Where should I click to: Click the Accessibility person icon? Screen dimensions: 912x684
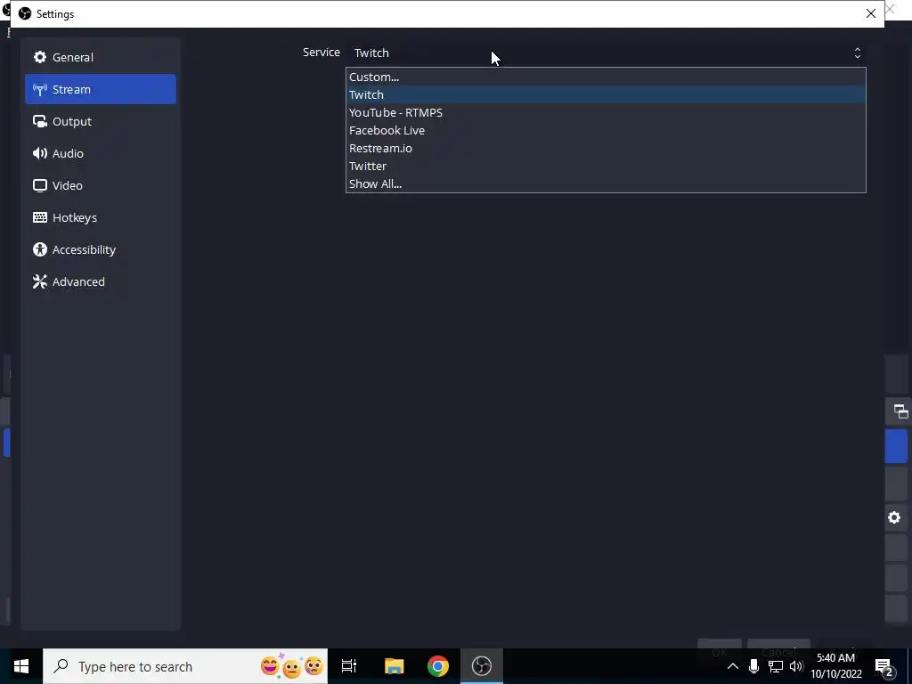click(39, 249)
